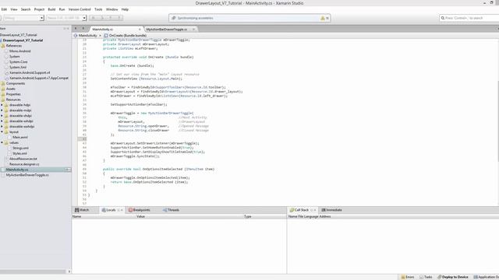Open MyActionBarDrawerToggle.cs in the solution tree

[27, 175]
